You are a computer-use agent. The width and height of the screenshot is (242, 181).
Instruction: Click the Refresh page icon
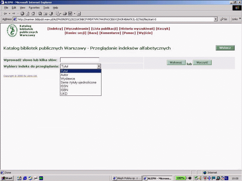click(28, 13)
